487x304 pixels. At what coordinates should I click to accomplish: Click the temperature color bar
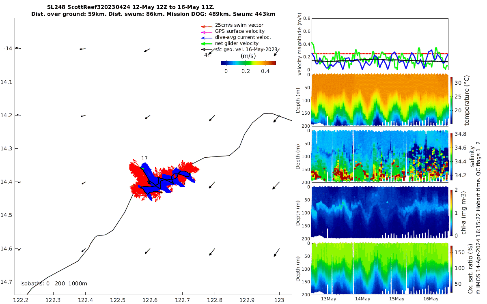click(452, 100)
